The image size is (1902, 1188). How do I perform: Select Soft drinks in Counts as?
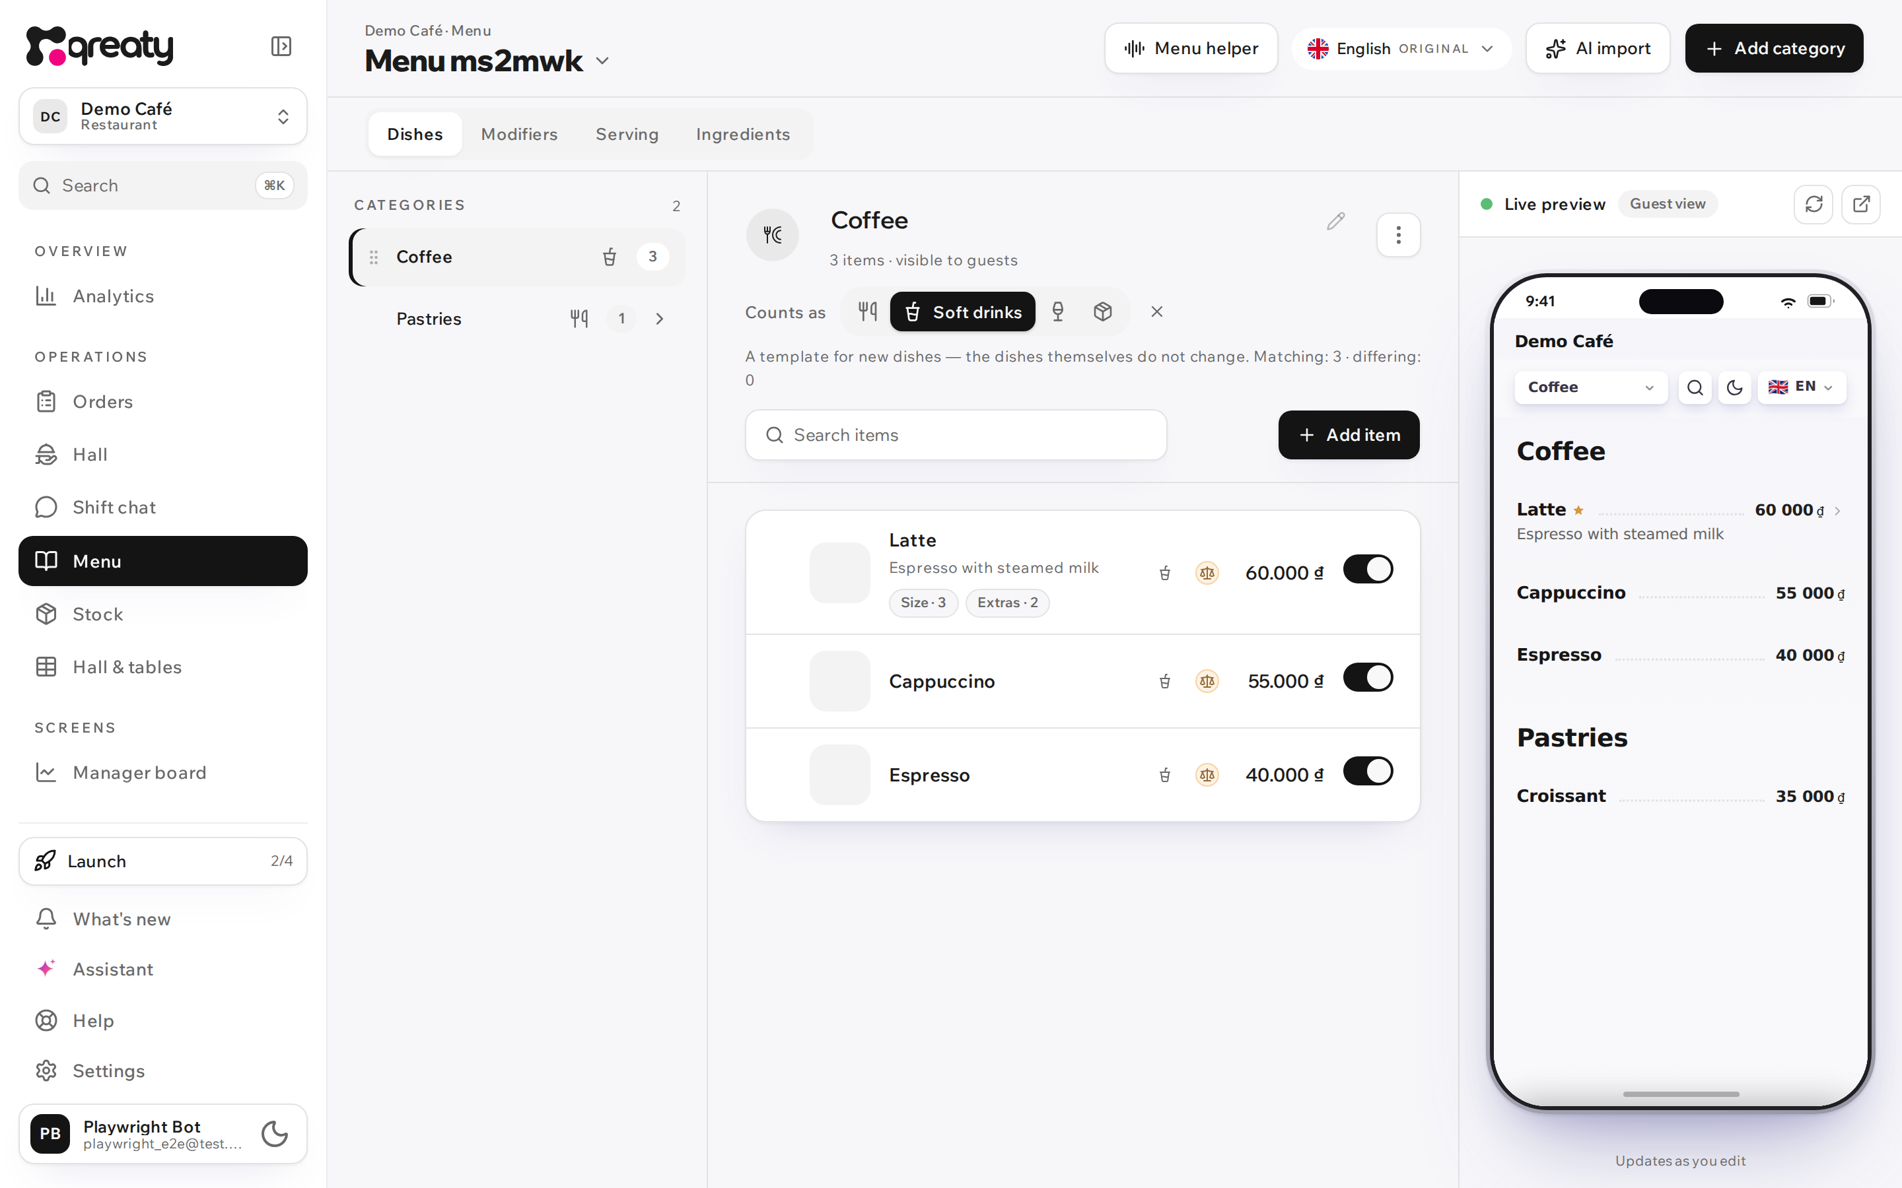[962, 312]
